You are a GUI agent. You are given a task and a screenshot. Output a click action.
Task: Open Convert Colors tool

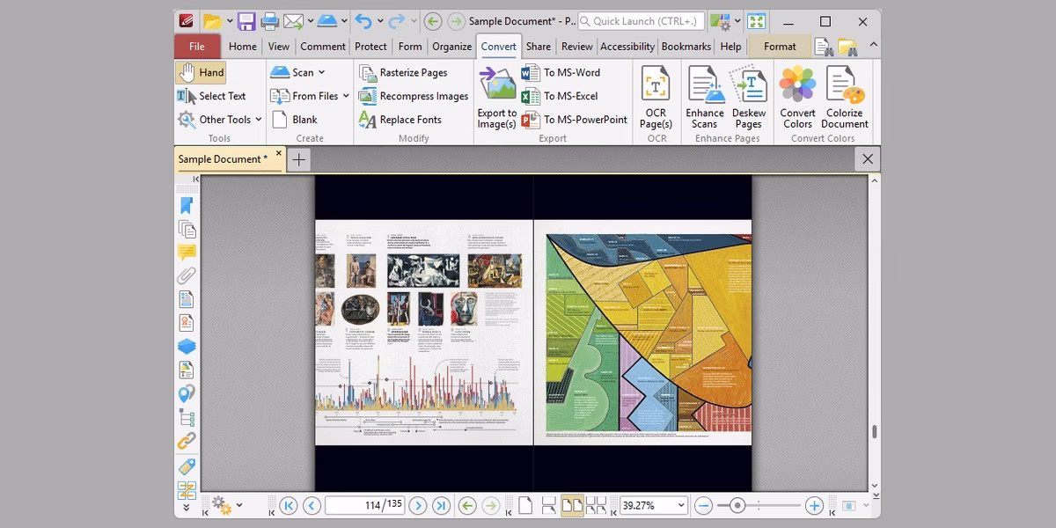pyautogui.click(x=797, y=97)
